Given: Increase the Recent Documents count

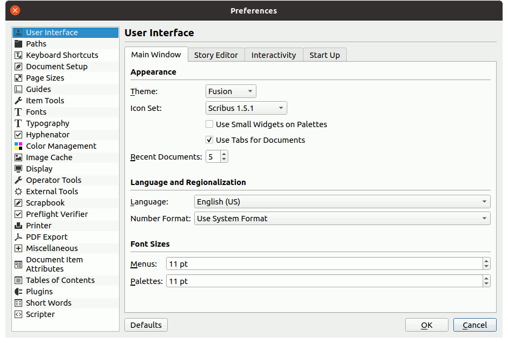Looking at the screenshot, I should [x=225, y=154].
